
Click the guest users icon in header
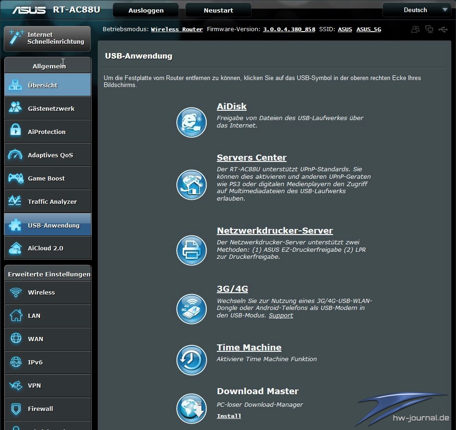415,29
